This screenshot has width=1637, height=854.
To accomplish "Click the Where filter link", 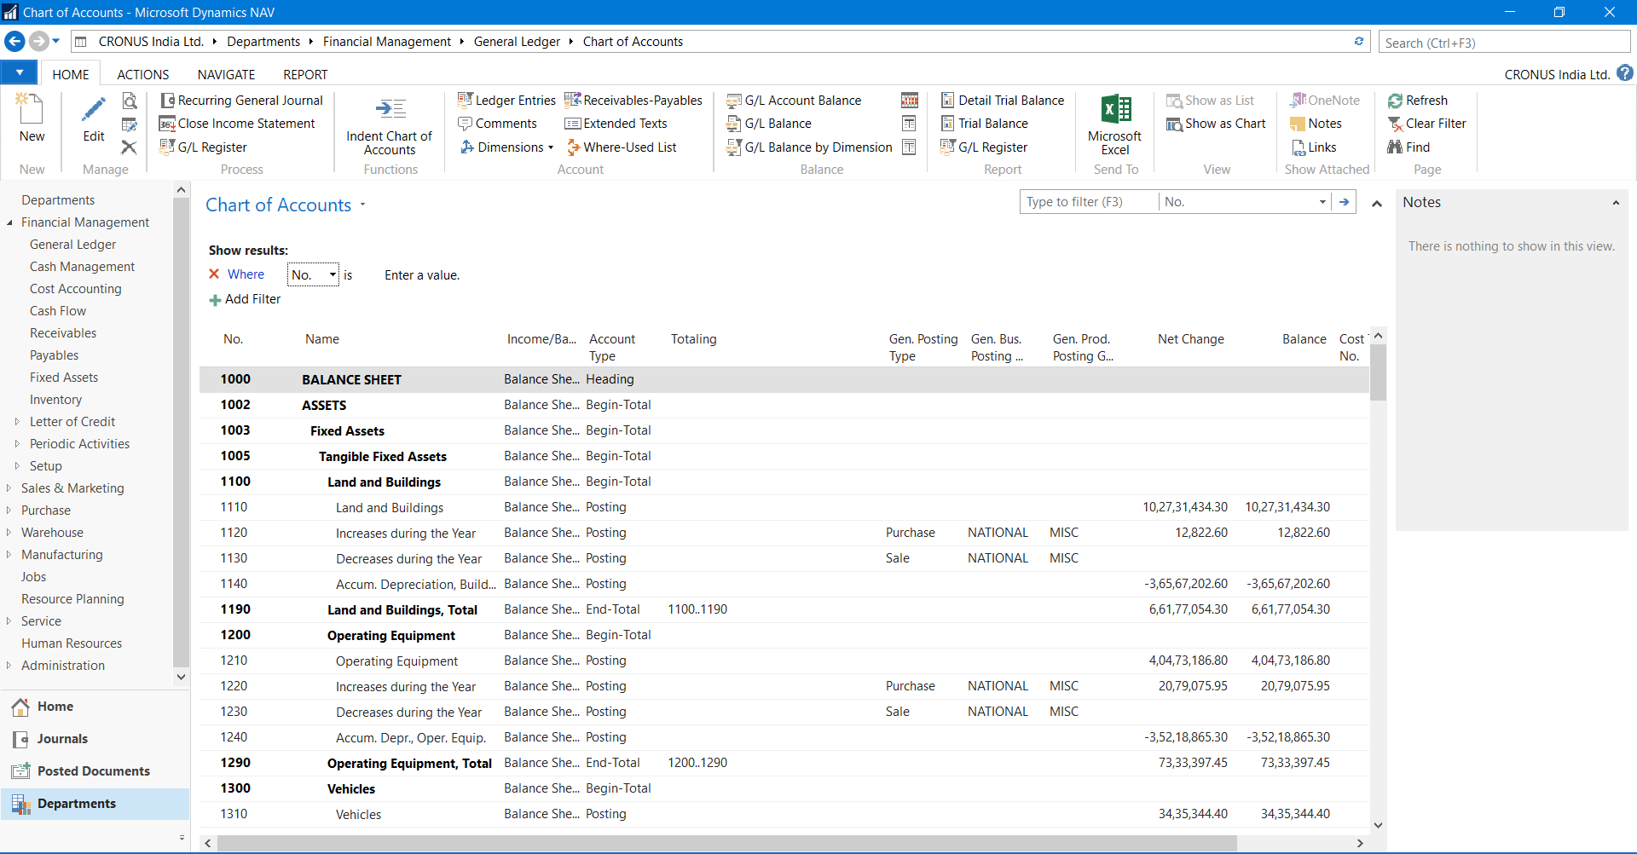I will point(246,274).
